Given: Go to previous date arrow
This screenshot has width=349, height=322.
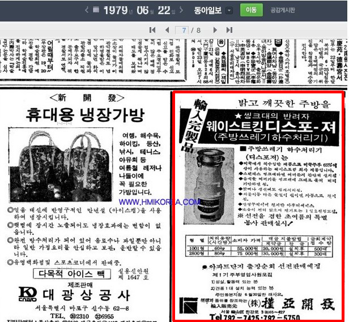Looking at the screenshot, I should click(x=87, y=10).
